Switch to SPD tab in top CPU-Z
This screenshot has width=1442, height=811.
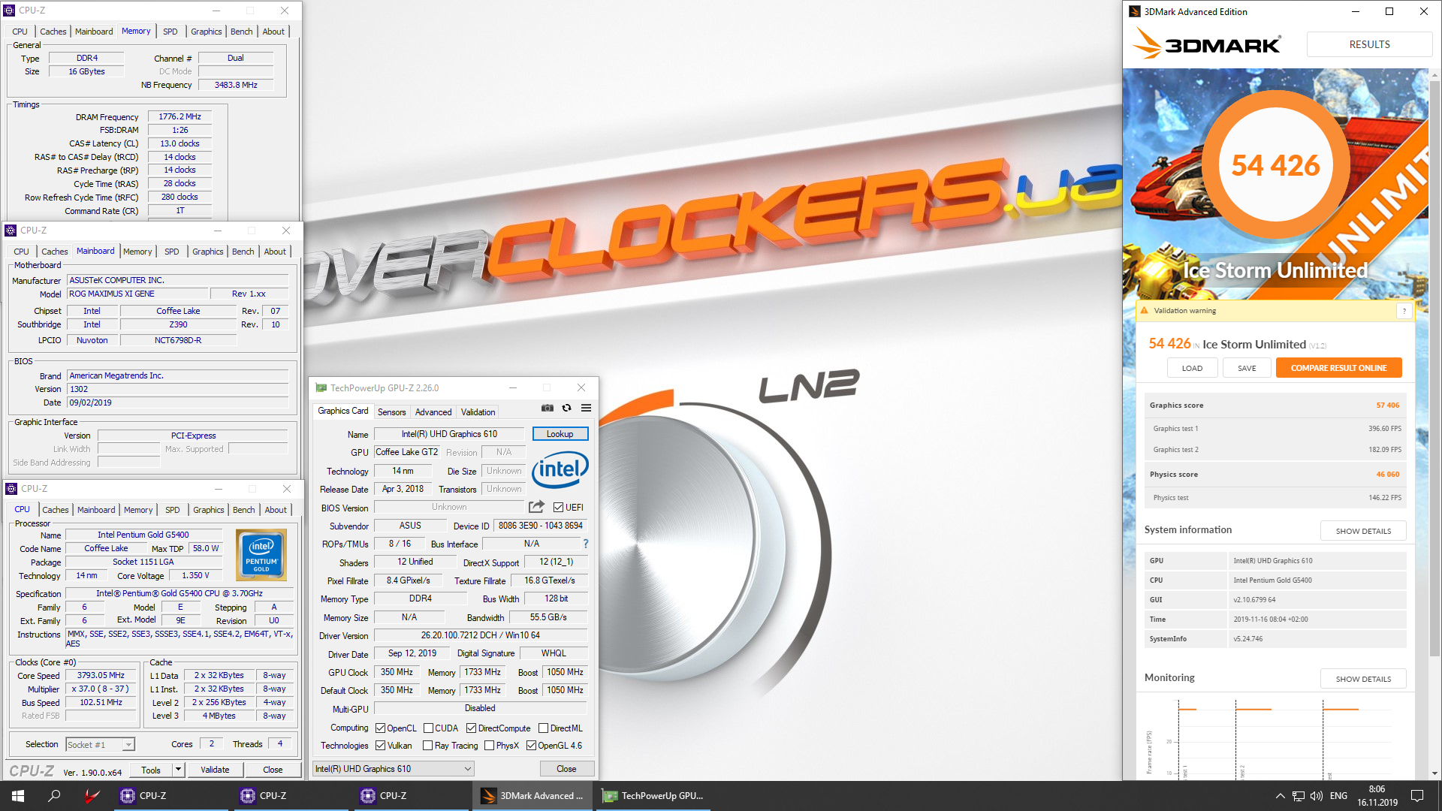click(x=170, y=32)
